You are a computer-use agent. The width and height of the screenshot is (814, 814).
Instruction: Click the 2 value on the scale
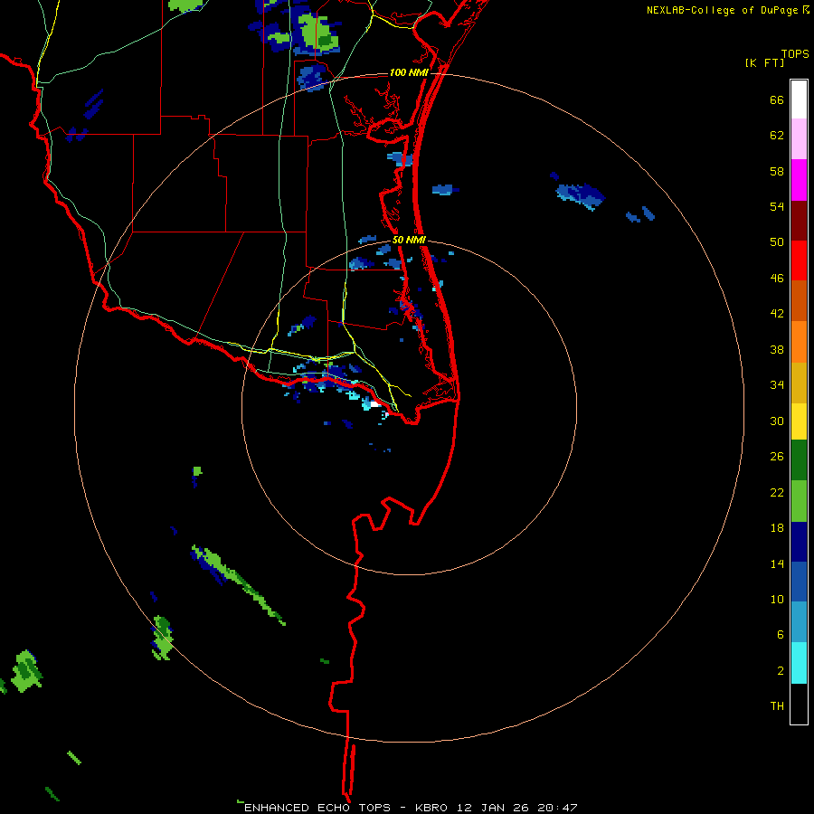781,671
